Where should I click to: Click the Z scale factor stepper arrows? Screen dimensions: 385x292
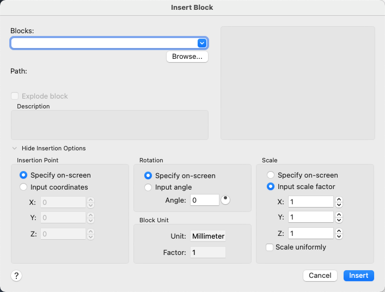[x=339, y=233]
